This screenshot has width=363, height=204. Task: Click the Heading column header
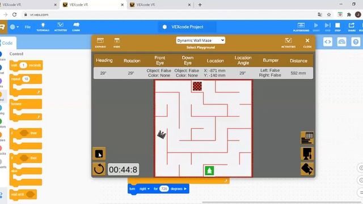(104, 60)
